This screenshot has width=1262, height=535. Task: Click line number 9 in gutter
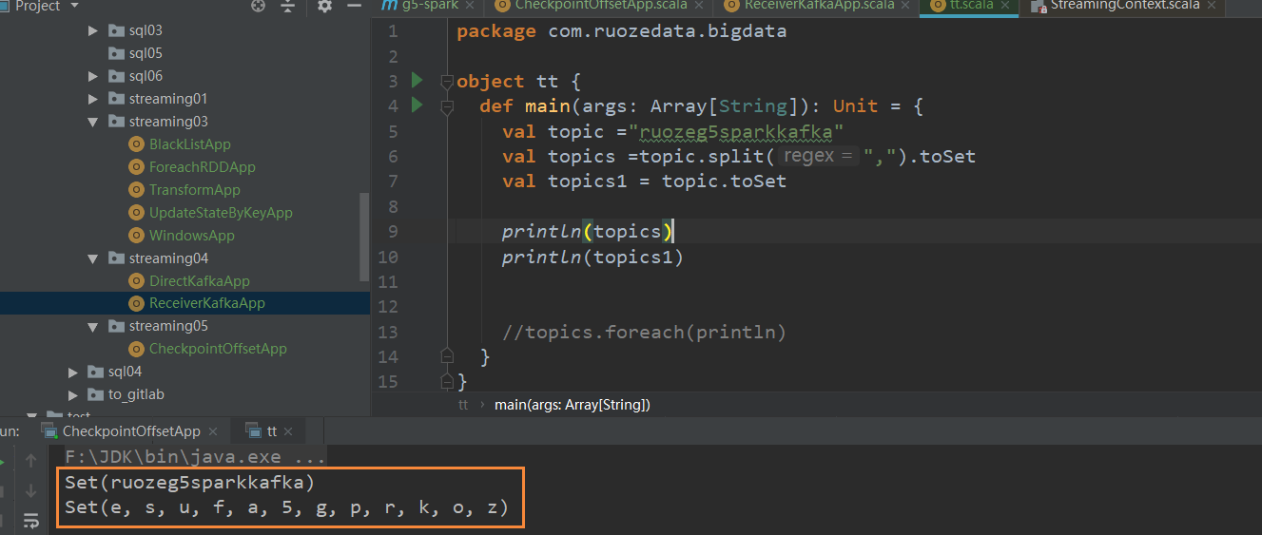[x=393, y=231]
